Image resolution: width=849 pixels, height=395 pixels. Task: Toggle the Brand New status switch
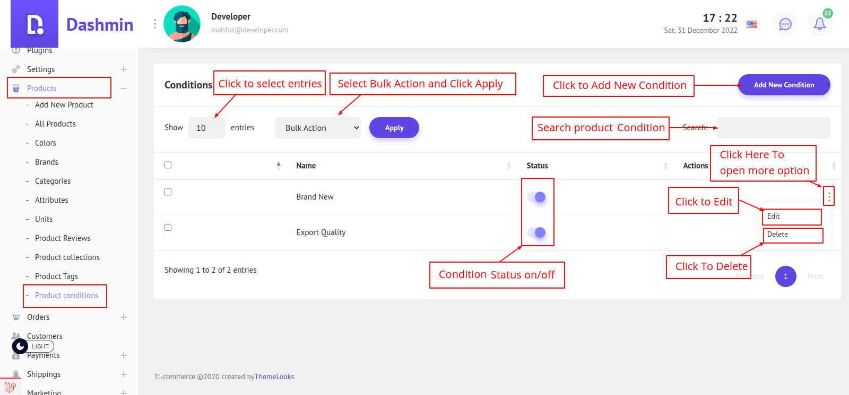[x=536, y=197]
